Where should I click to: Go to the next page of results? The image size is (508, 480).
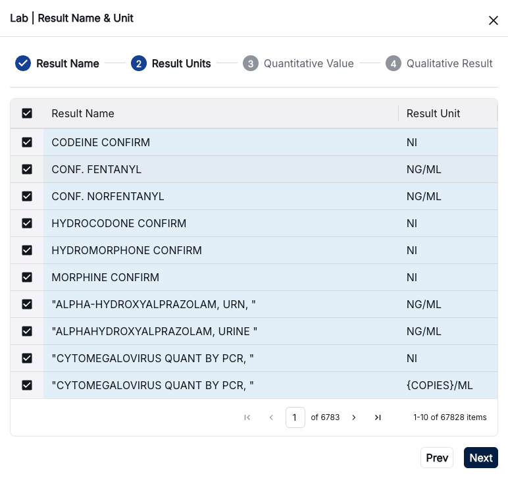pyautogui.click(x=354, y=417)
